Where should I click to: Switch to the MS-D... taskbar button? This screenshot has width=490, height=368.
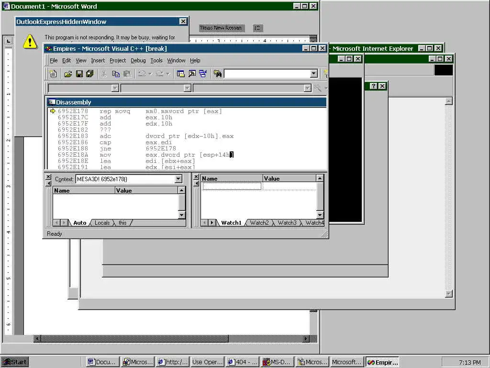pos(278,362)
